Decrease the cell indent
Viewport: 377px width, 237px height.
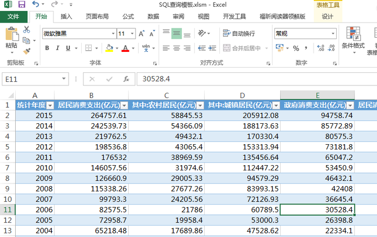[202, 48]
